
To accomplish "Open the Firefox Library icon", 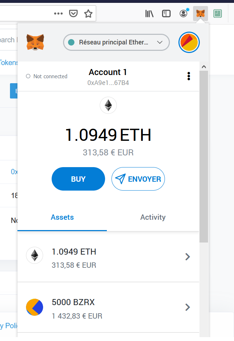I will [x=150, y=14].
